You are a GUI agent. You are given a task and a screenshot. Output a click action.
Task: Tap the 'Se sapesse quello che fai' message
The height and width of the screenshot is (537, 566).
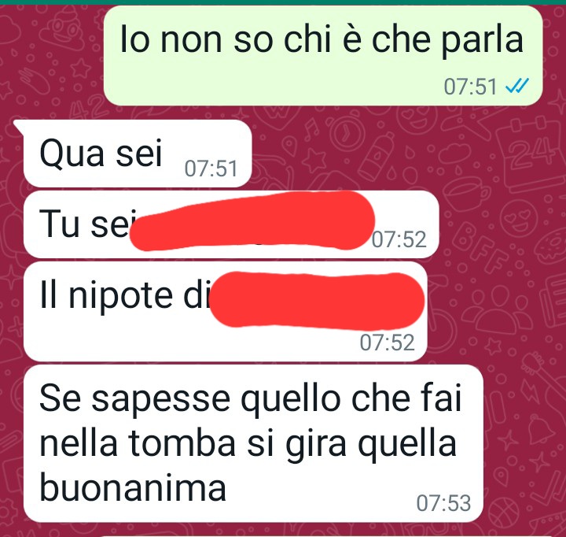coord(253,443)
